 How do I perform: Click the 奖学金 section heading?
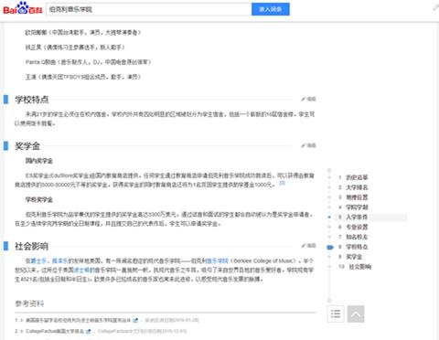(27, 146)
